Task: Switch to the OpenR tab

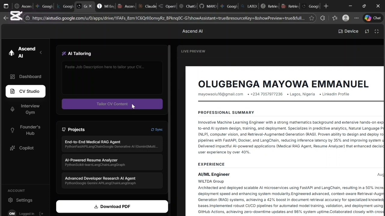Action: [167, 6]
